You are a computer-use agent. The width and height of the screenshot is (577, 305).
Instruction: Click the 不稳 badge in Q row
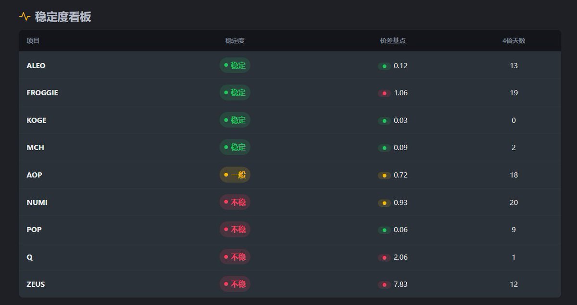coord(235,257)
